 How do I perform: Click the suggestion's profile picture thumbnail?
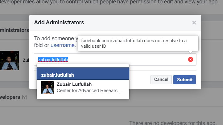tap(47, 87)
